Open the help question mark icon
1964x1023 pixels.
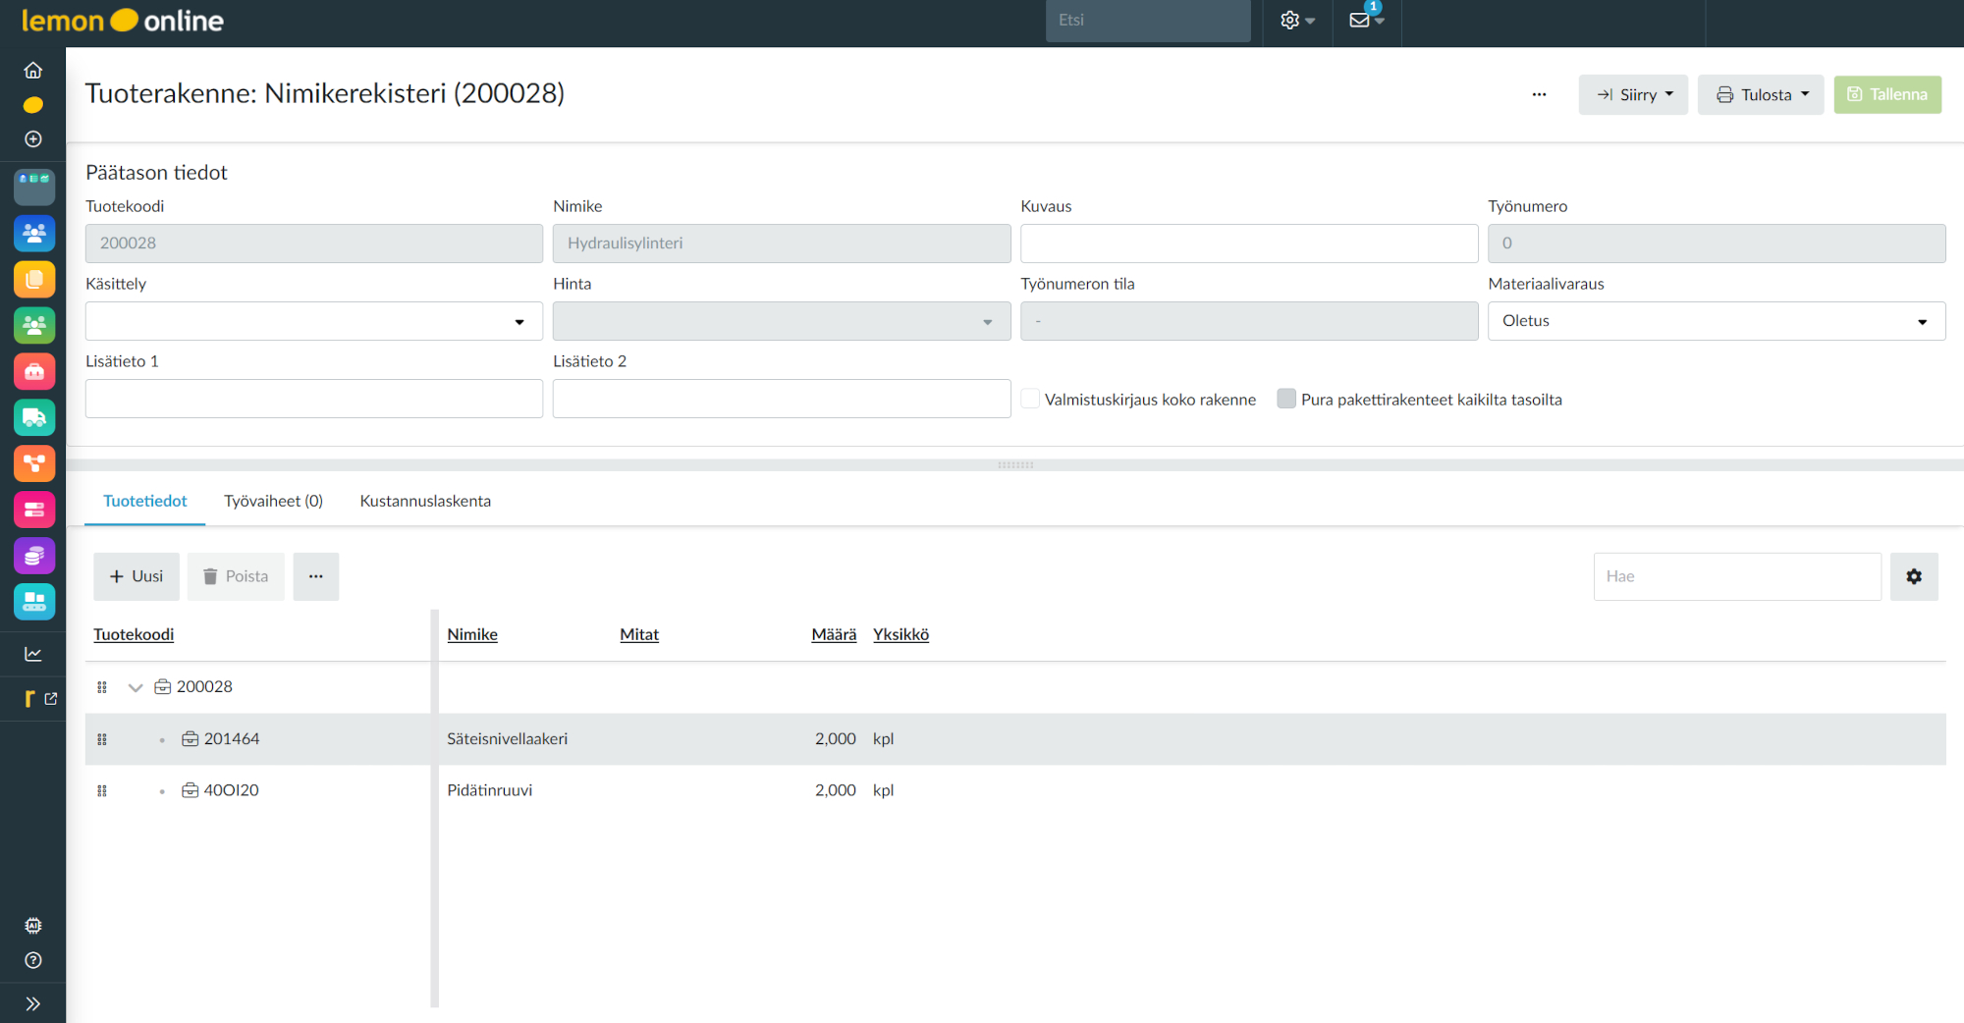[x=33, y=960]
